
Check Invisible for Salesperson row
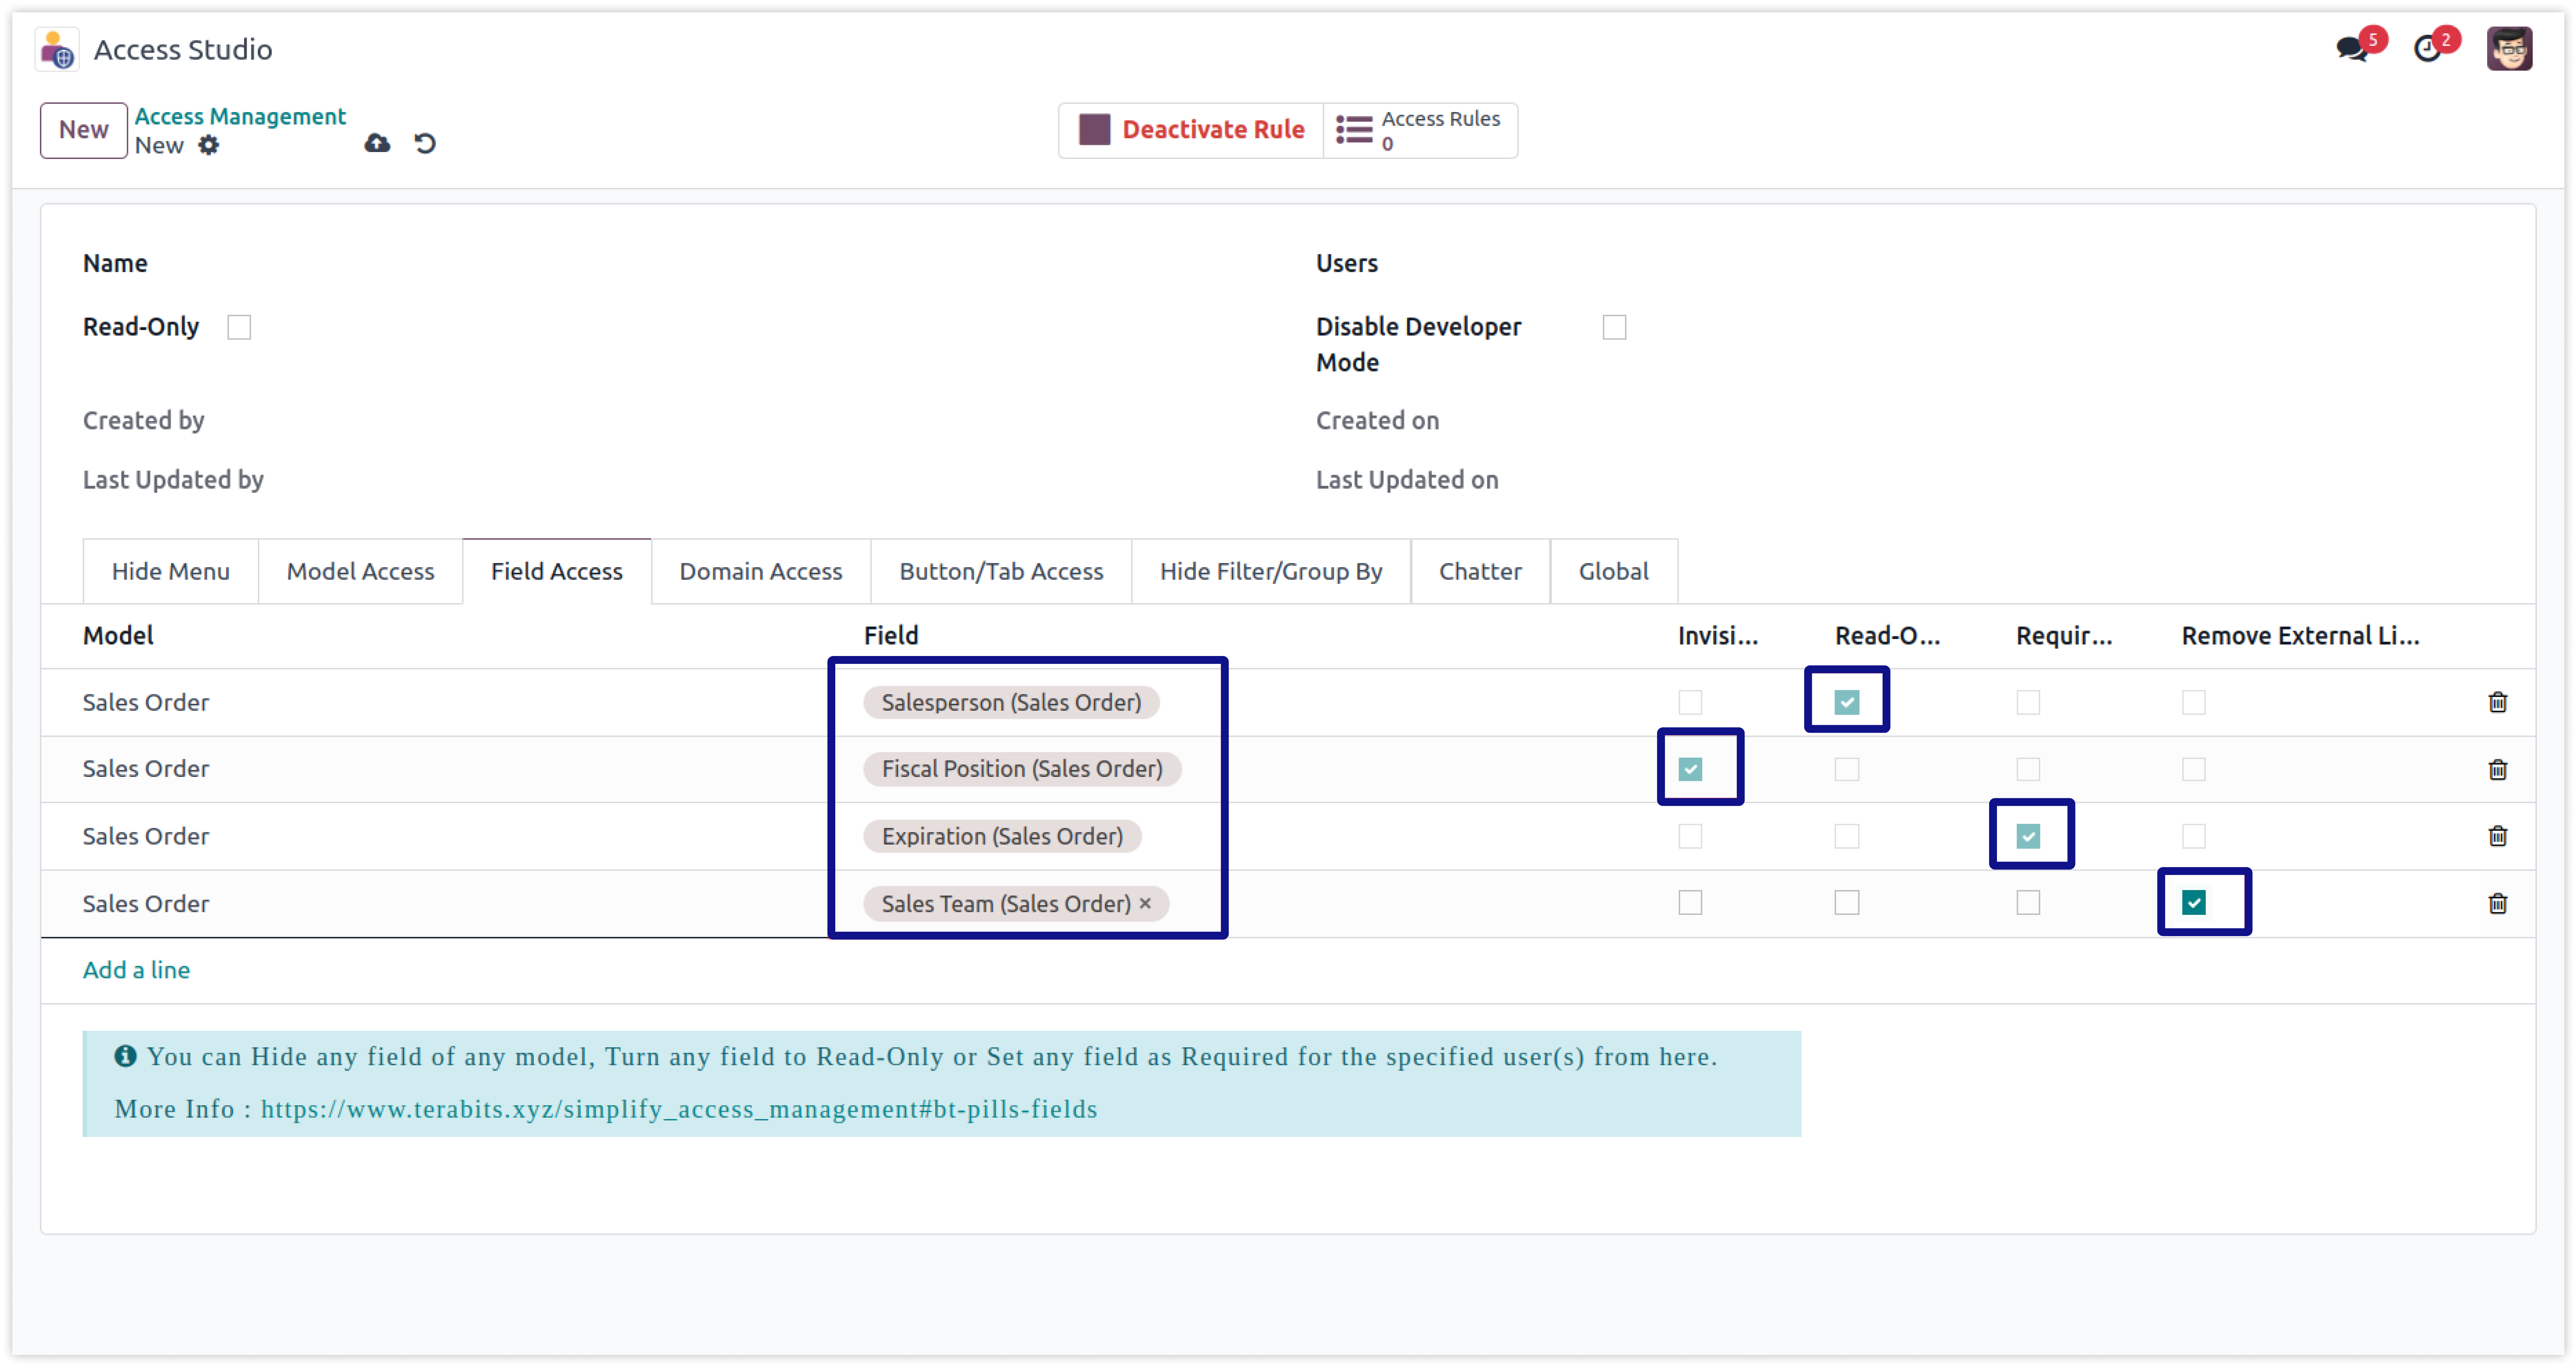click(x=1690, y=702)
